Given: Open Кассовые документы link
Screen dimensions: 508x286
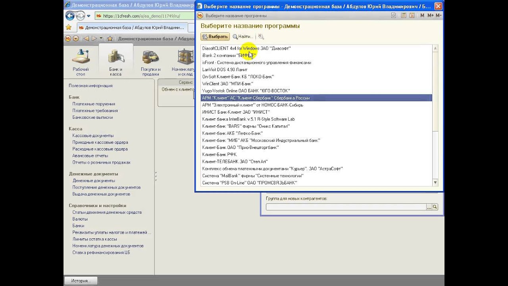Looking at the screenshot, I should coord(93,136).
